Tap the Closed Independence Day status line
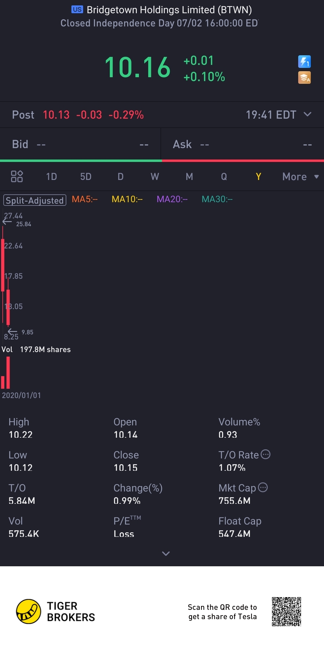 [159, 23]
